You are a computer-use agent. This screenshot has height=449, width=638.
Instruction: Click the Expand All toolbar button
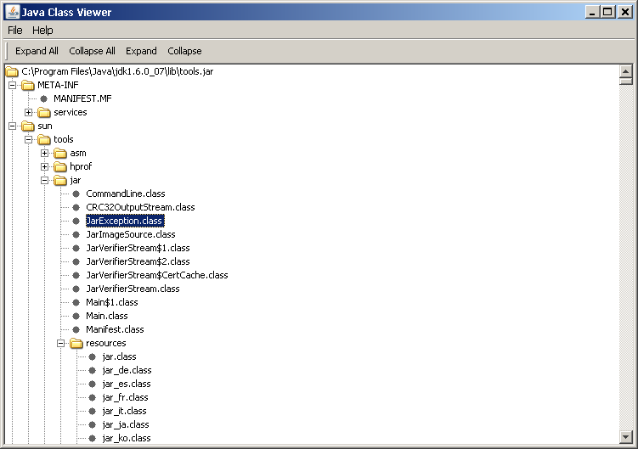(37, 51)
